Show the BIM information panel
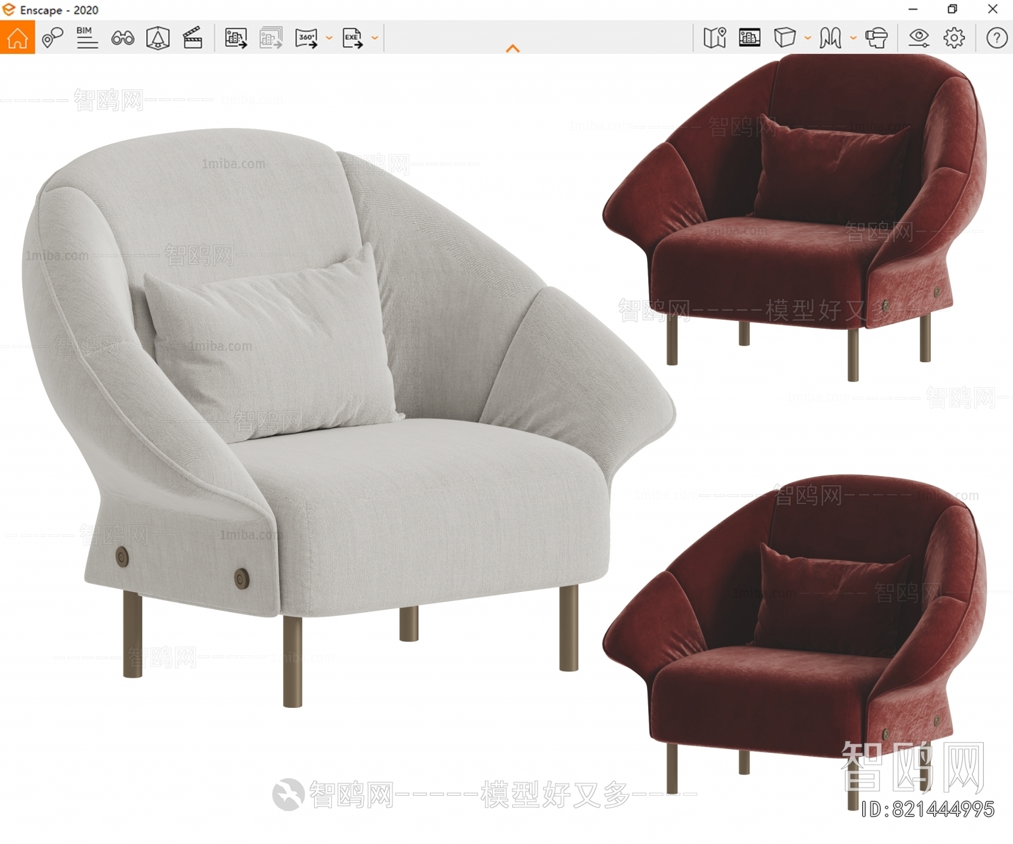This screenshot has width=1013, height=844. click(87, 37)
